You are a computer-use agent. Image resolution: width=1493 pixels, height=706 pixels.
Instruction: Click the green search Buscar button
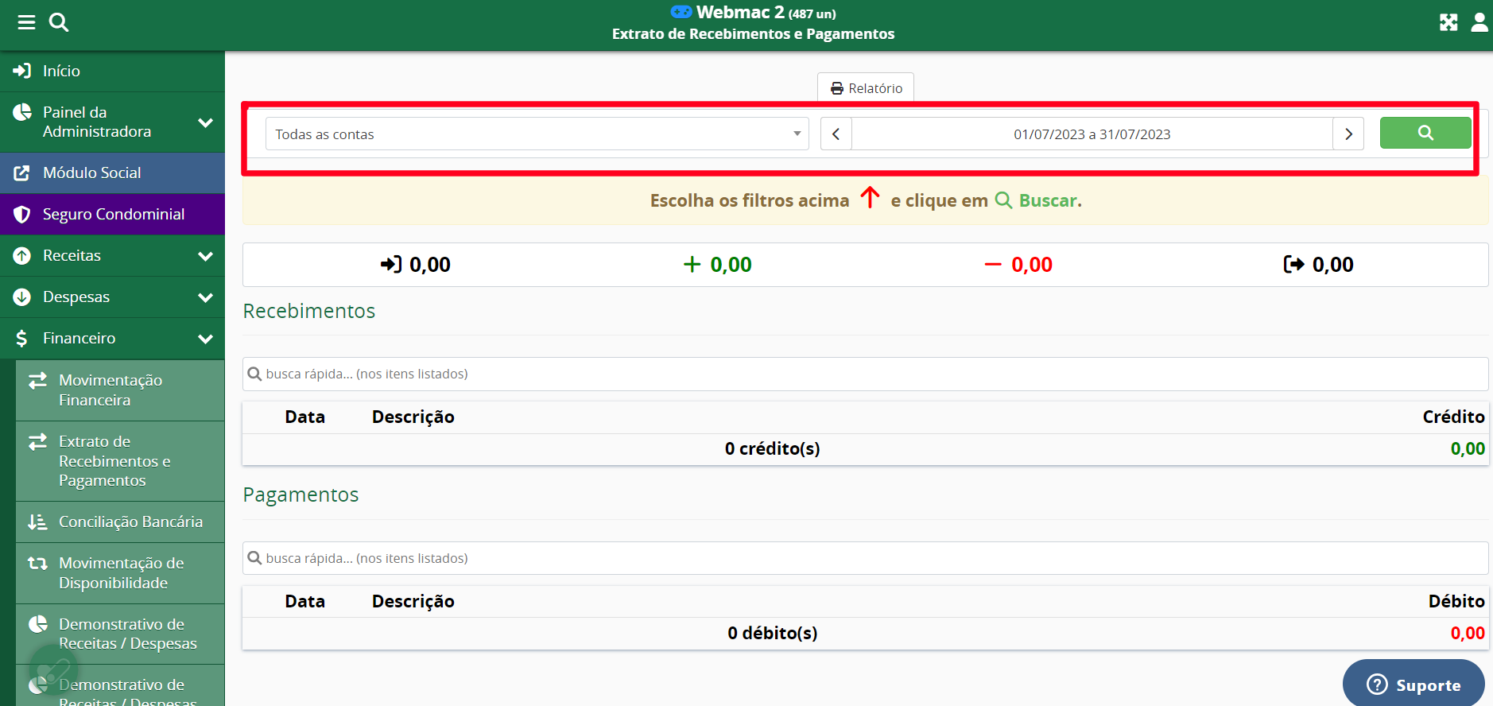(1425, 133)
